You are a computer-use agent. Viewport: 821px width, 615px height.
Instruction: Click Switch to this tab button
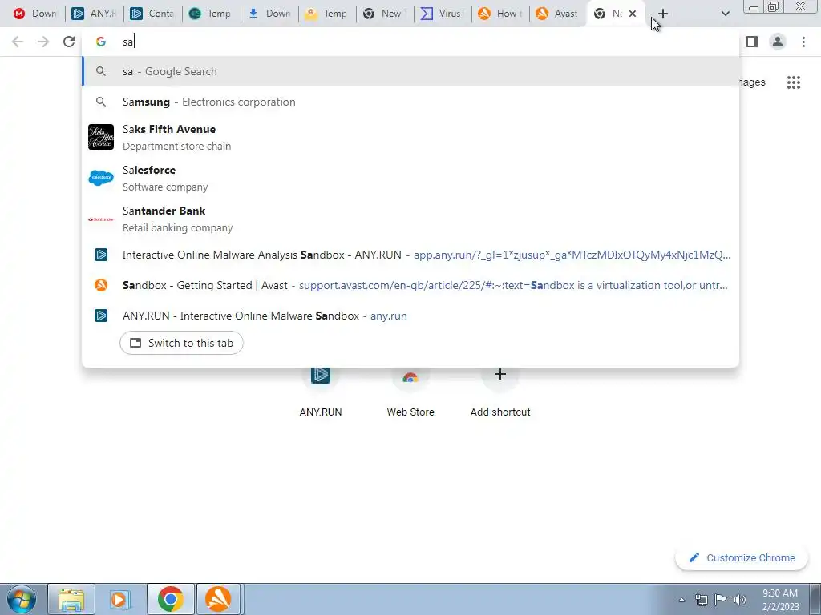[181, 343]
